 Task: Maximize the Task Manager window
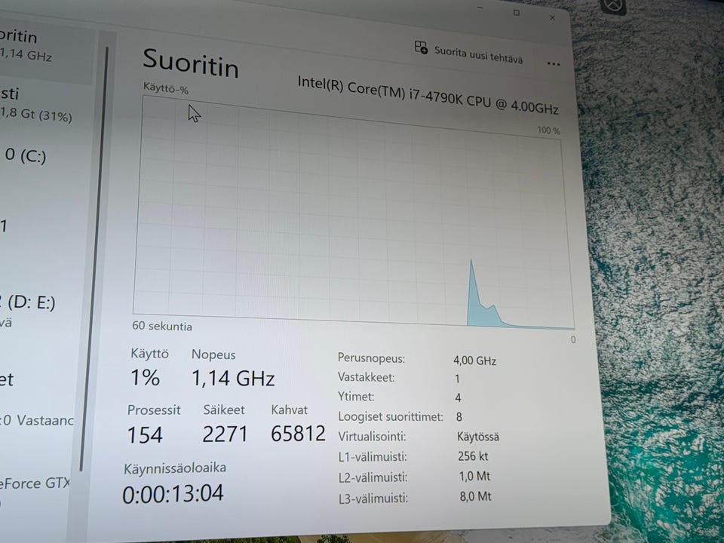click(517, 13)
